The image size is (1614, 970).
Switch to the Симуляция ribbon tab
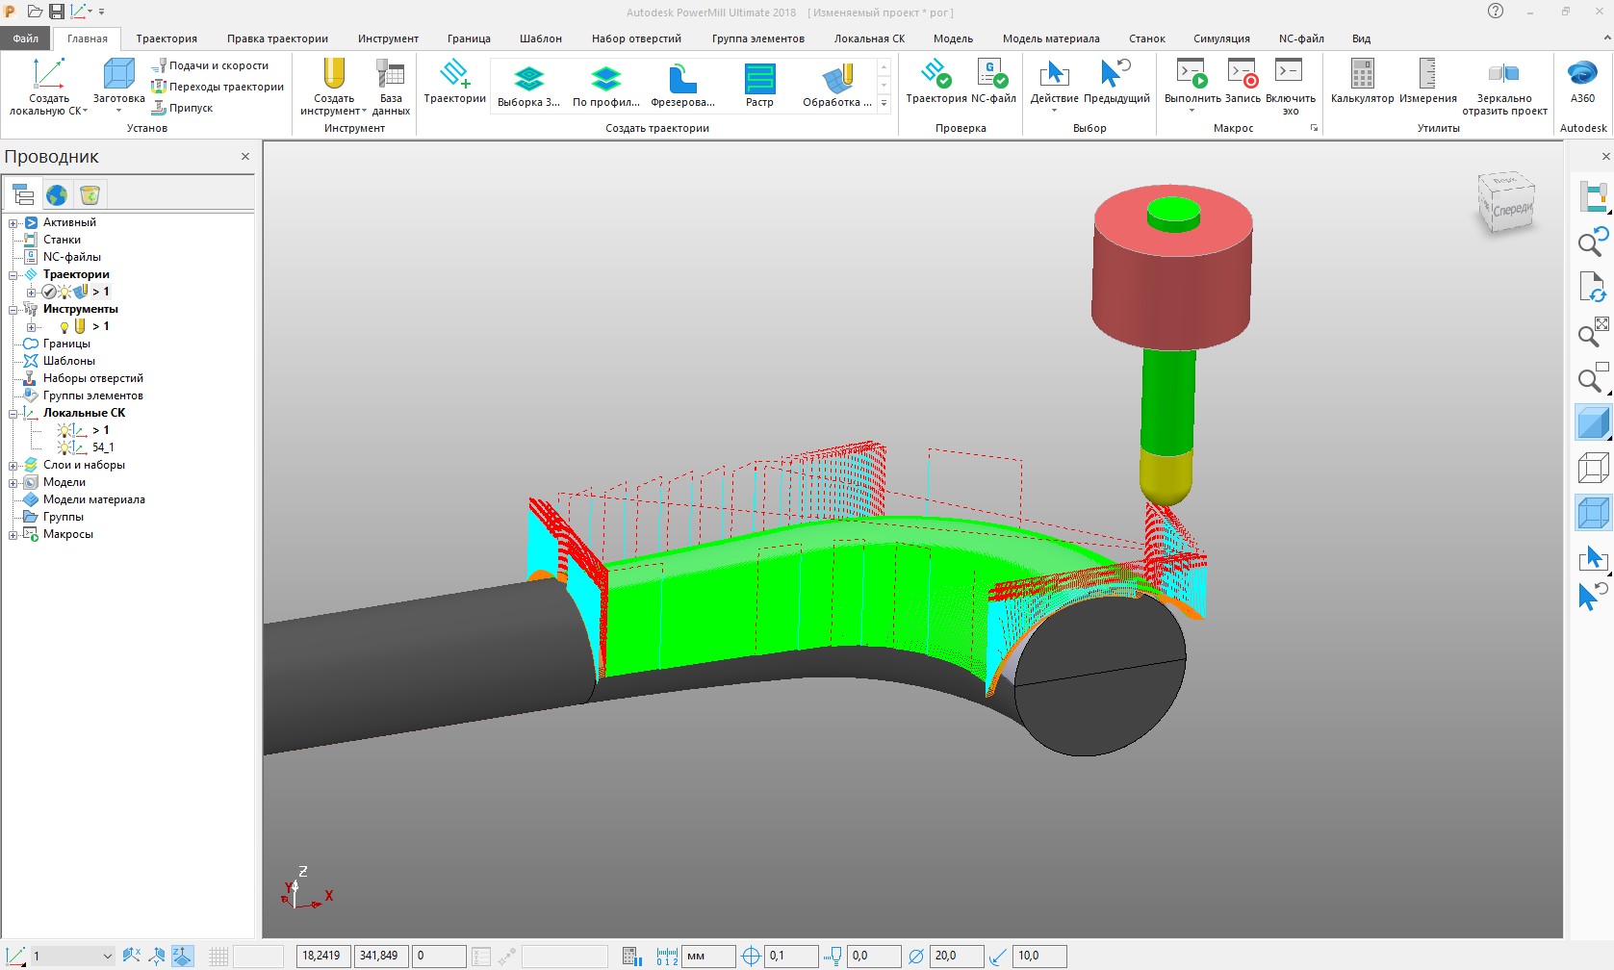click(x=1220, y=38)
